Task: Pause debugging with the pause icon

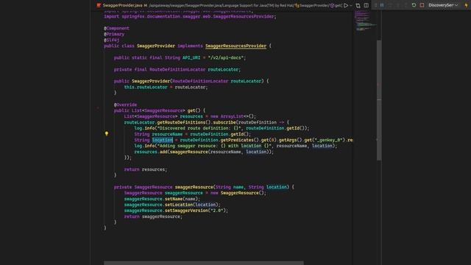Action: [382, 5]
